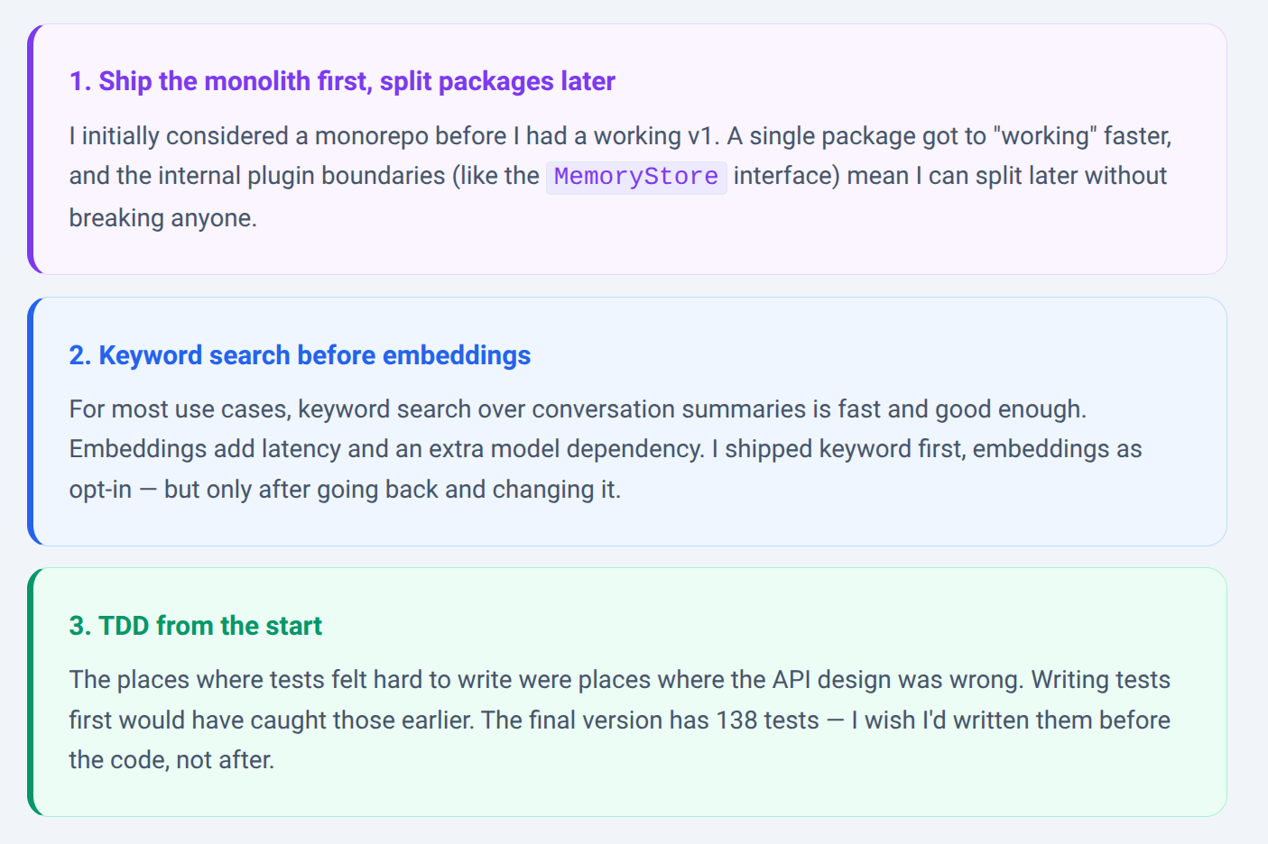Select the MemoryStore inline code chip
This screenshot has height=844, width=1268.
coord(636,176)
